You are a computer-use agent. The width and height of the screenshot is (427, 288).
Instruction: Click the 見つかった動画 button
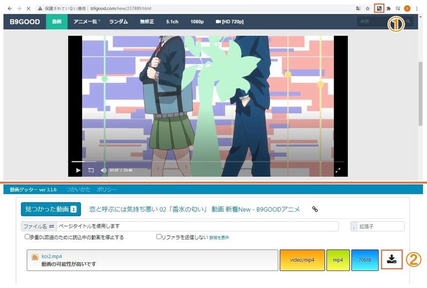[51, 209]
